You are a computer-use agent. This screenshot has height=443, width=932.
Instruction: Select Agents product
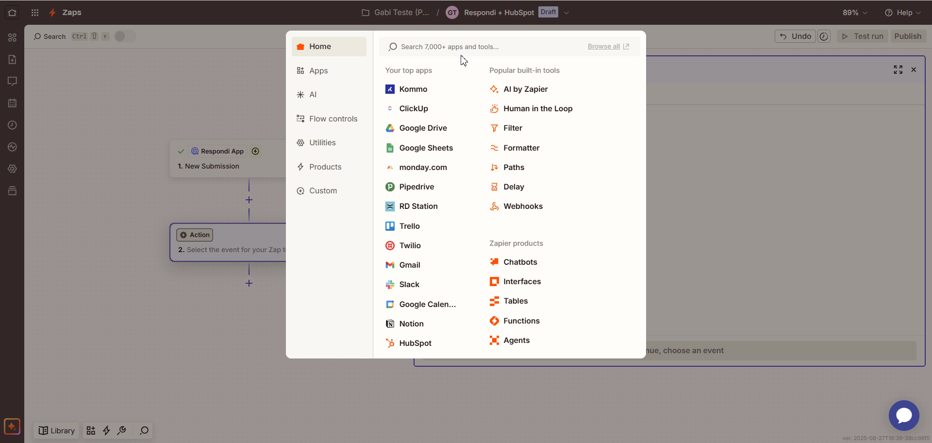tap(510, 341)
